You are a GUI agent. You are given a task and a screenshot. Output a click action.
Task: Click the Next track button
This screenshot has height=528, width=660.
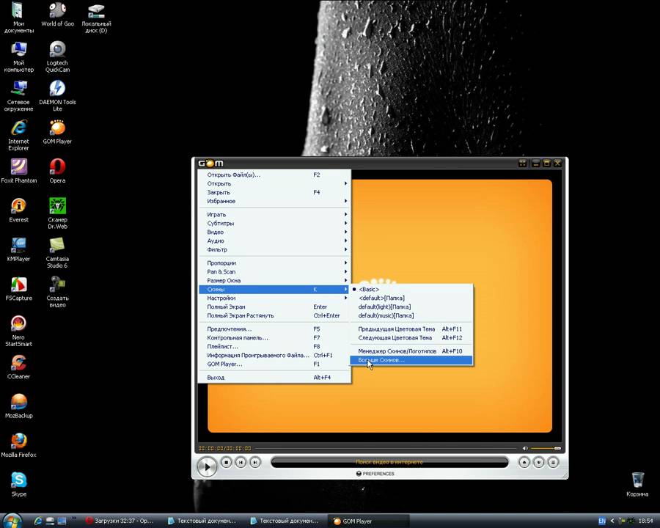click(x=255, y=462)
